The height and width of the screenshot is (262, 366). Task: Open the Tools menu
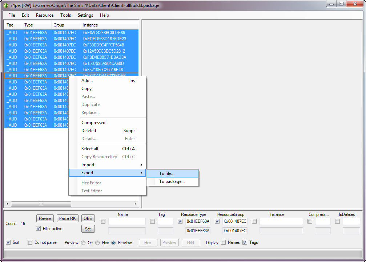pos(65,15)
